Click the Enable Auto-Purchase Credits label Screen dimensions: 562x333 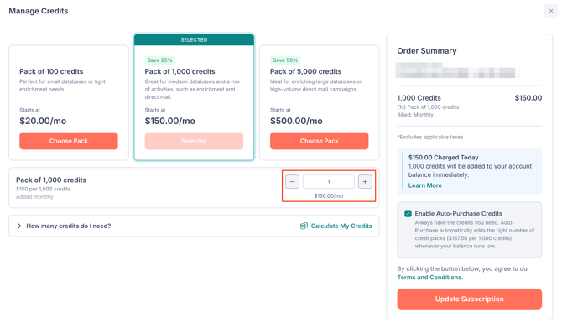tap(459, 214)
